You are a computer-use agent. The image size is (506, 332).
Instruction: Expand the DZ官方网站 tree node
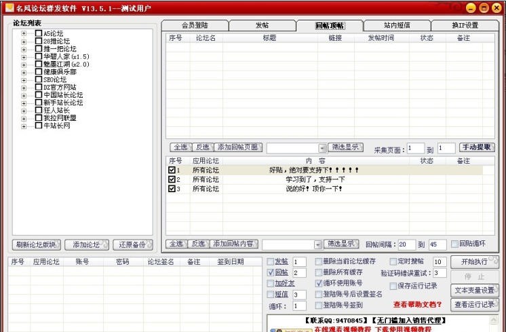(x=24, y=88)
